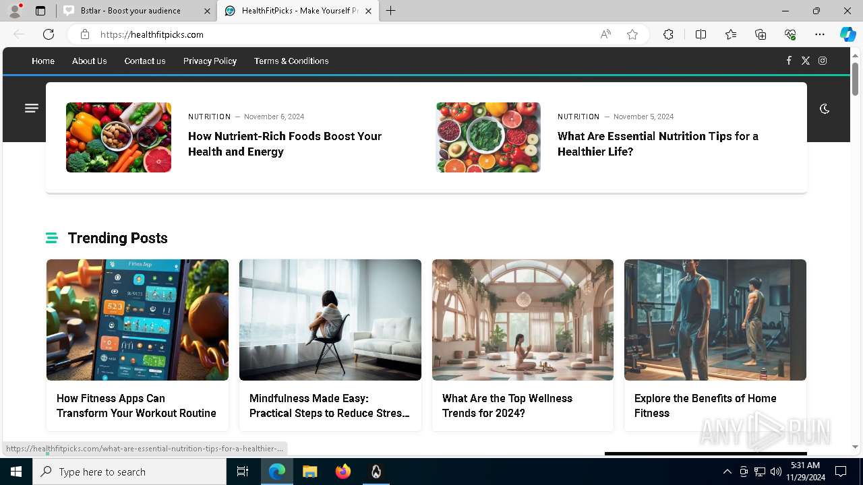This screenshot has height=485, width=863.
Task: Open File Explorer from taskbar
Action: coord(310,472)
